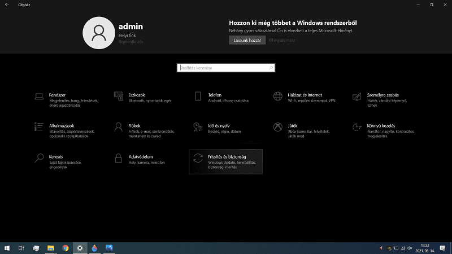The width and height of the screenshot is (452, 254).
Task: Click the admin user avatar picture
Action: click(x=99, y=33)
